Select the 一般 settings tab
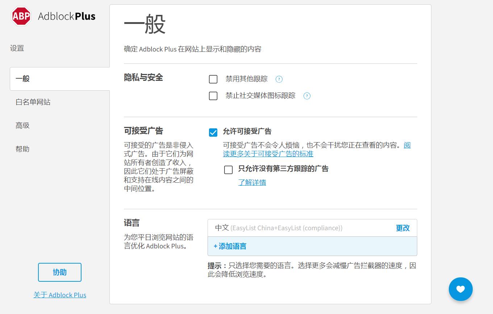 [60, 79]
